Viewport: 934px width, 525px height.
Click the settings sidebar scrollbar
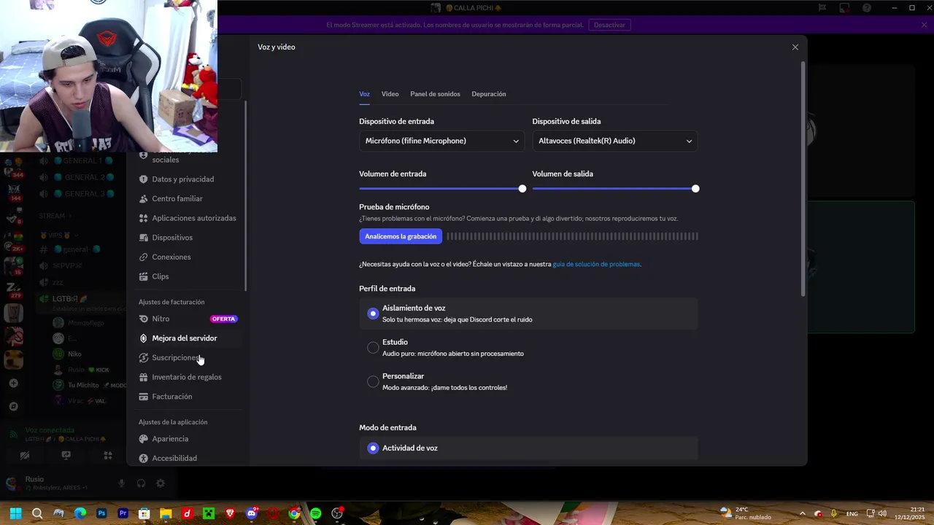(x=245, y=197)
